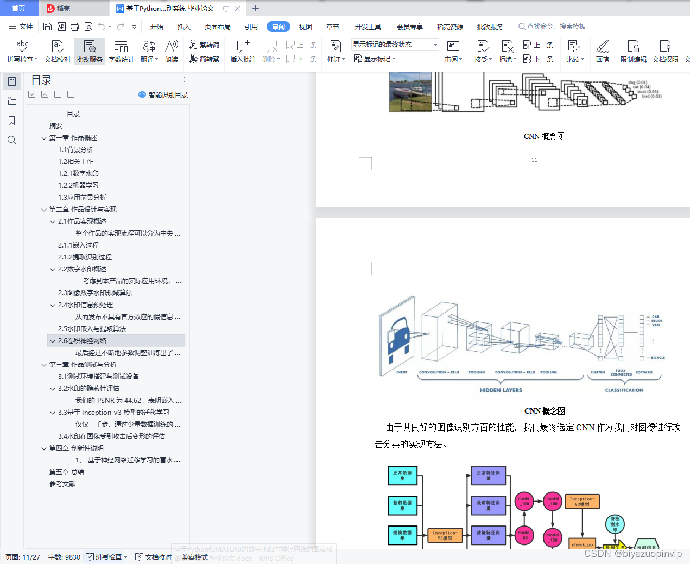Viewport: 690px width, 564px height.
Task: Convert text with 繁转简
Action: (x=204, y=45)
